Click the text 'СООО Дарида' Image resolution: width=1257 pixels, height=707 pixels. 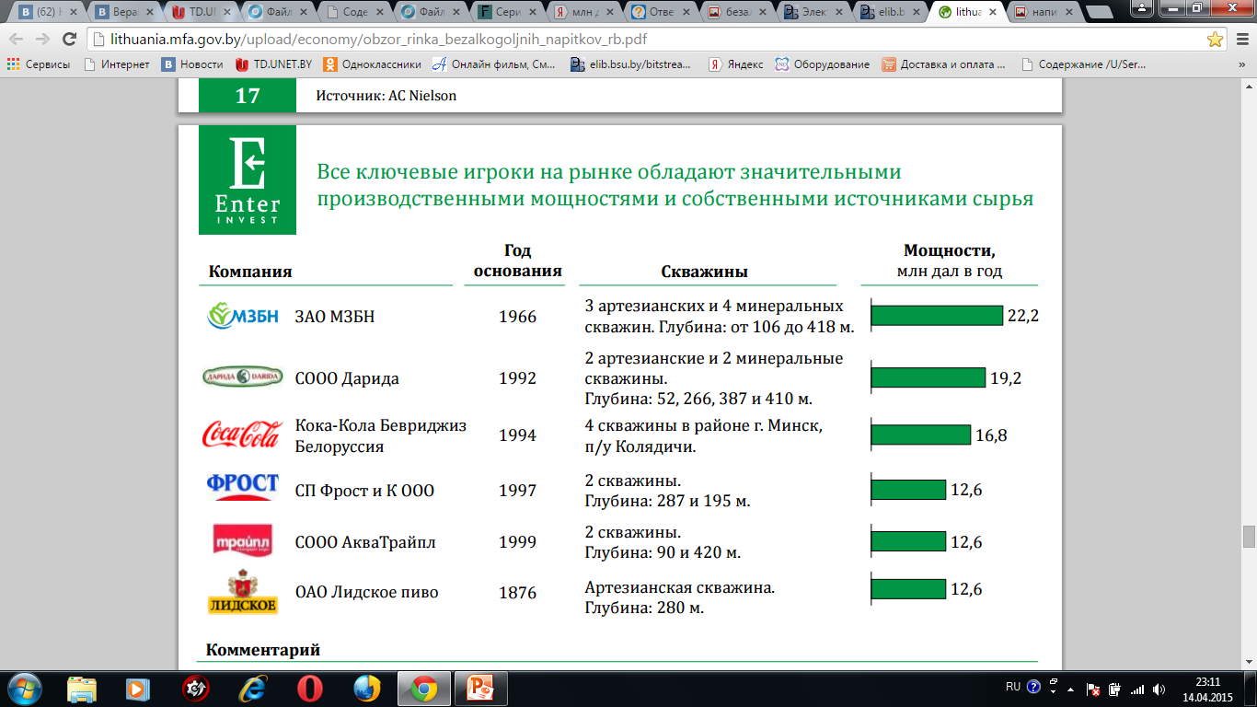click(347, 378)
